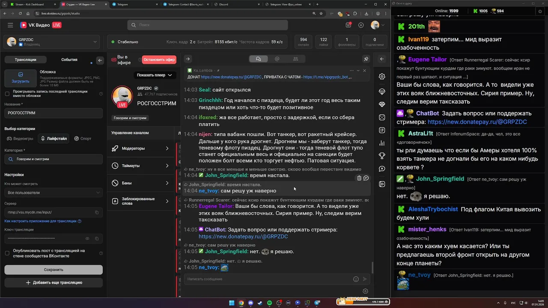Open the hamburger menu beside VK Видео logo
This screenshot has height=308, width=548.
(10, 25)
